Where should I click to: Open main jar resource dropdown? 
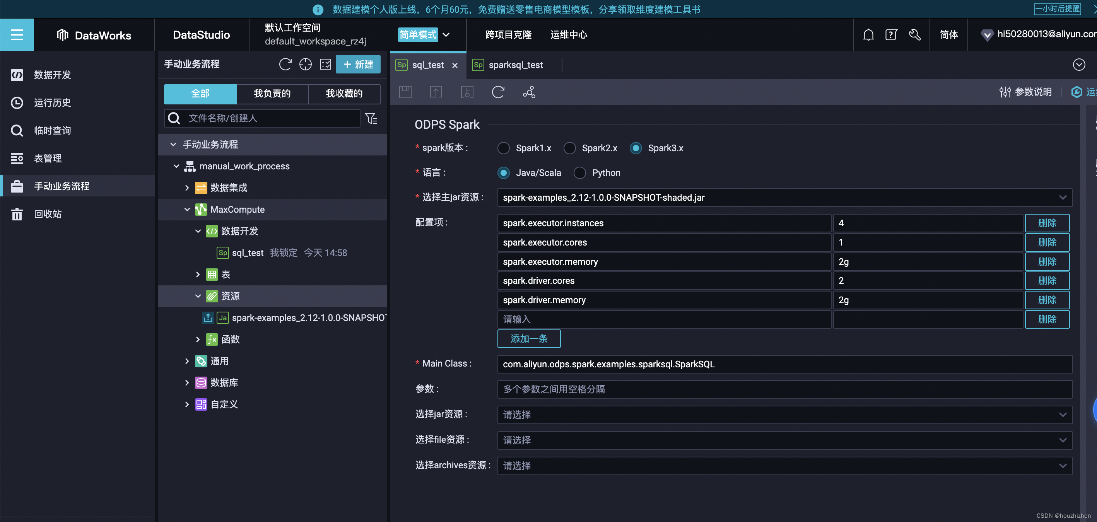click(784, 198)
